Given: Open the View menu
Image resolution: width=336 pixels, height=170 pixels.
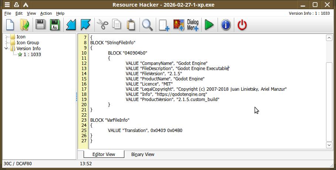Looking at the screenshot, I should point(31,13).
